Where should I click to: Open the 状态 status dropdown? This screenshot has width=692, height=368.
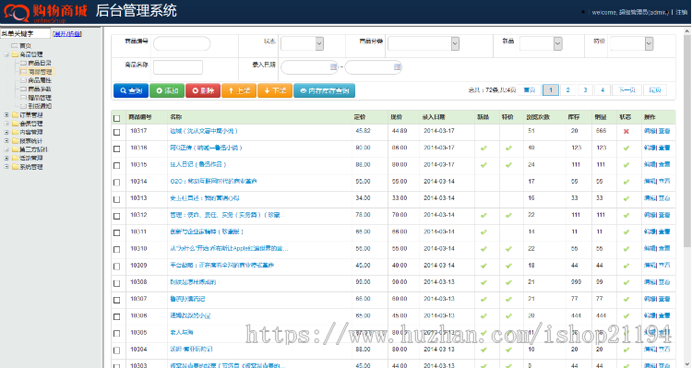(303, 43)
